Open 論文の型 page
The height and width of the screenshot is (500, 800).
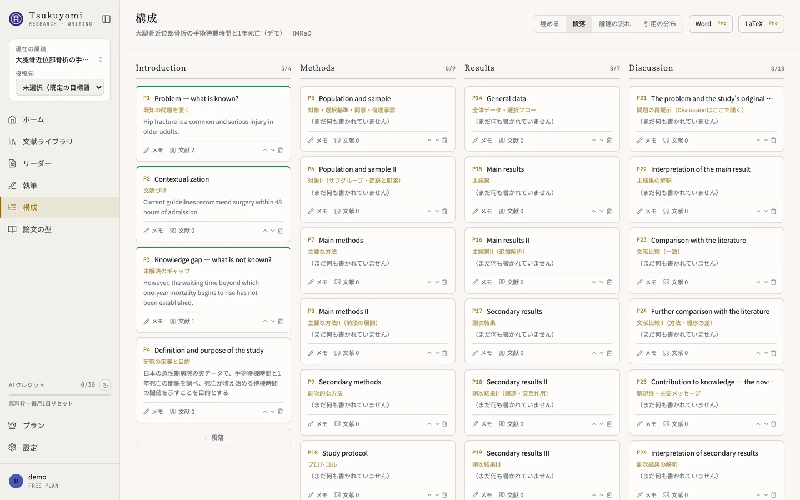[x=59, y=229]
